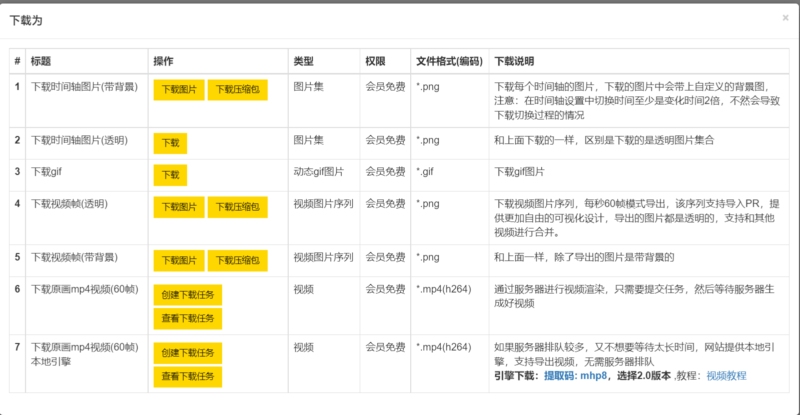Click 下载压缩包 for 下载时间轴图片(带背景)

point(238,90)
